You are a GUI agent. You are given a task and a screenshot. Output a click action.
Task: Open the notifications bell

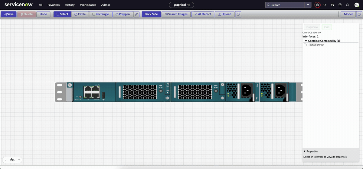[x=348, y=5]
